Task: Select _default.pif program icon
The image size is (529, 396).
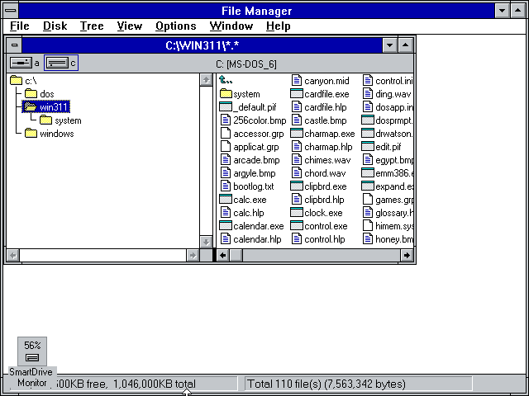Action: [x=226, y=107]
